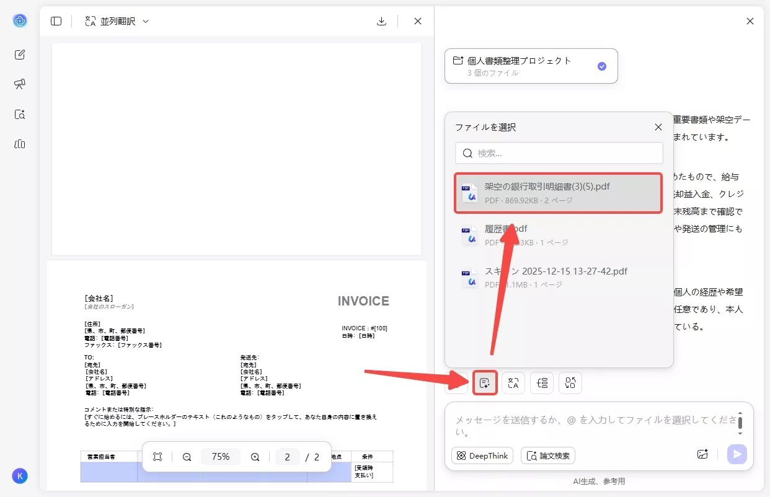Click the 検索 search field in the file picker
This screenshot has width=770, height=497.
(558, 153)
